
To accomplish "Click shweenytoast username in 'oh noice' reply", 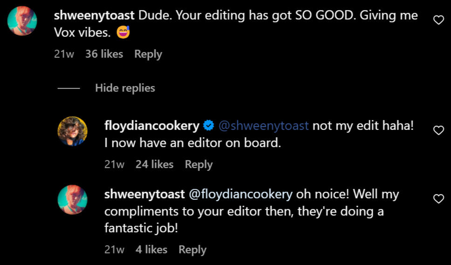I will coord(145,194).
